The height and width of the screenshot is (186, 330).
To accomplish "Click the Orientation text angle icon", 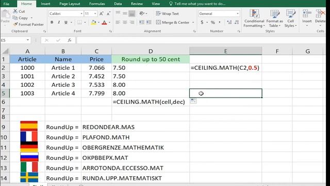I will [142, 13].
